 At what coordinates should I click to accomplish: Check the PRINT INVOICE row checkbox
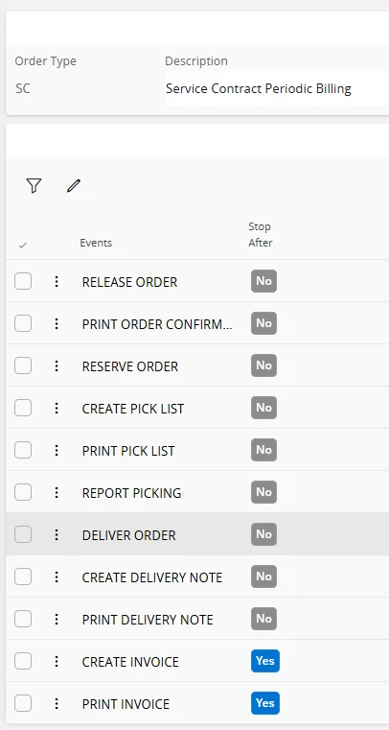tap(23, 703)
